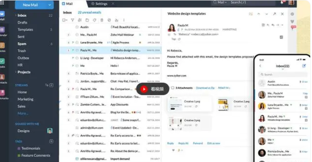Switch to the Mail tab
This screenshot has width=312, height=162.
click(x=67, y=4)
